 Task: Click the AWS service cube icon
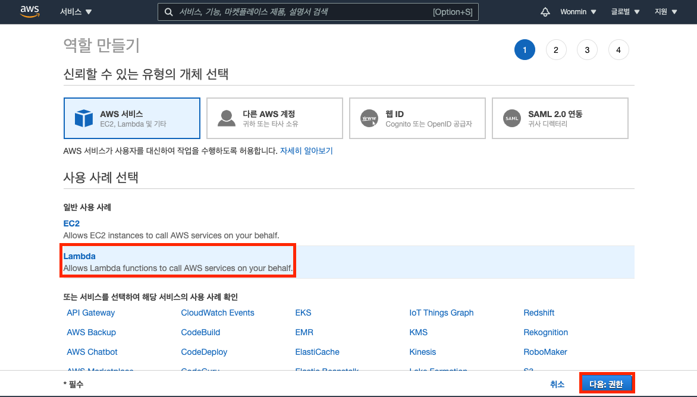pyautogui.click(x=84, y=118)
